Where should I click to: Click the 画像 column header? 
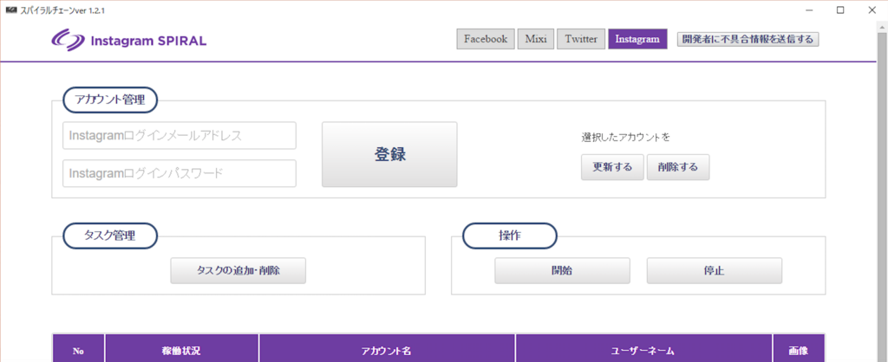coord(798,350)
